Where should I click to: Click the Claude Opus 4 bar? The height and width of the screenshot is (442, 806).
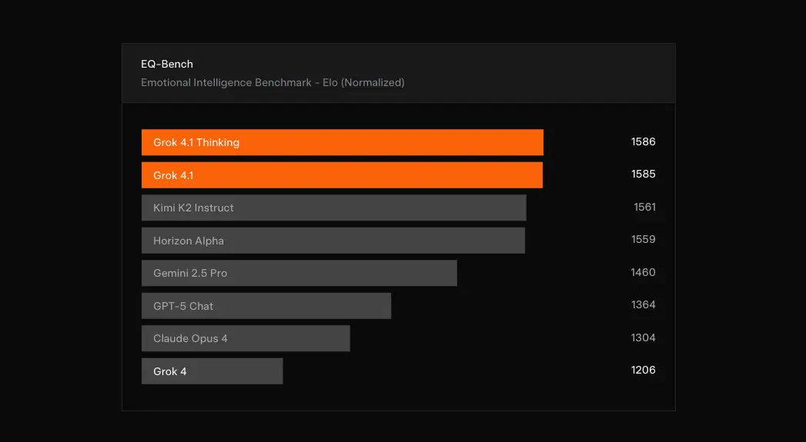click(246, 338)
